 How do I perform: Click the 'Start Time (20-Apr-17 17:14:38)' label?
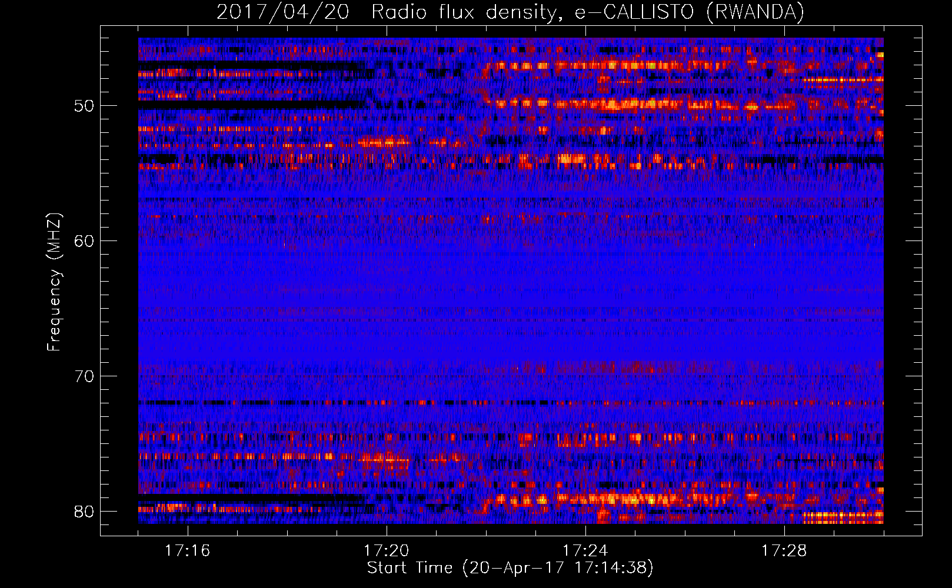click(510, 568)
